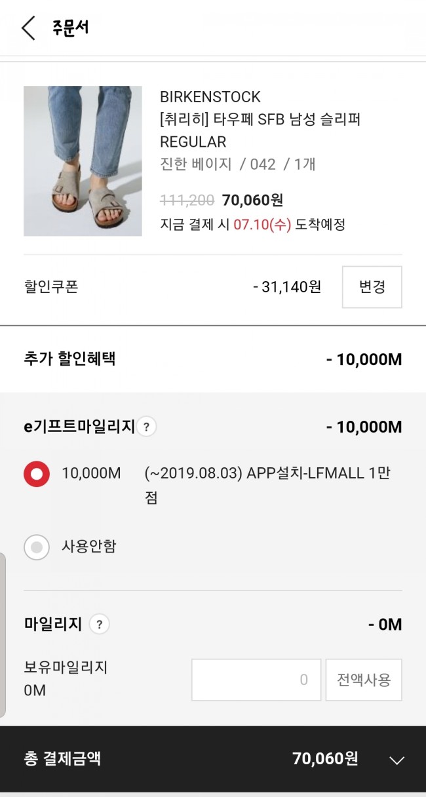The width and height of the screenshot is (426, 797).
Task: Tap the 07.10(수) arrival date text
Action: (x=262, y=225)
